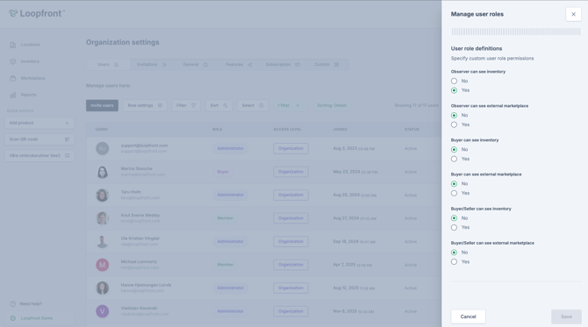The width and height of the screenshot is (588, 327).
Task: Open the Våre ombruksrutiner quick action
Action: coord(39,155)
